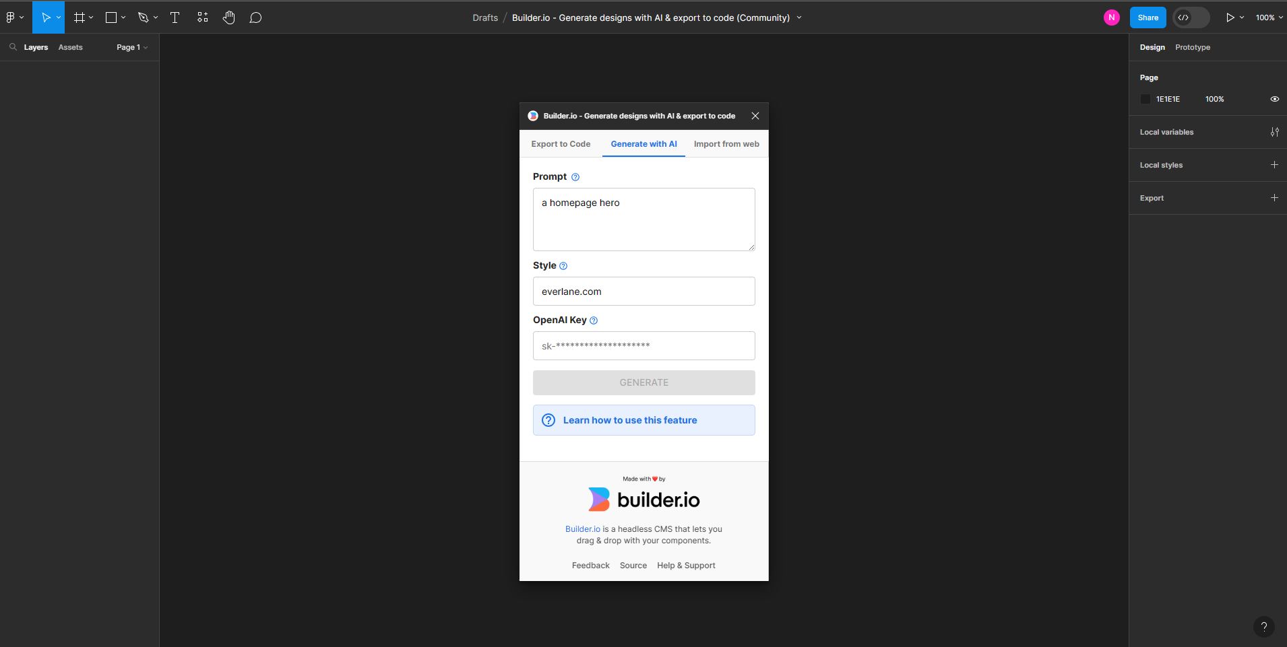Screen dimensions: 1287x647
Task: Select the Frame tool
Action: (x=79, y=18)
